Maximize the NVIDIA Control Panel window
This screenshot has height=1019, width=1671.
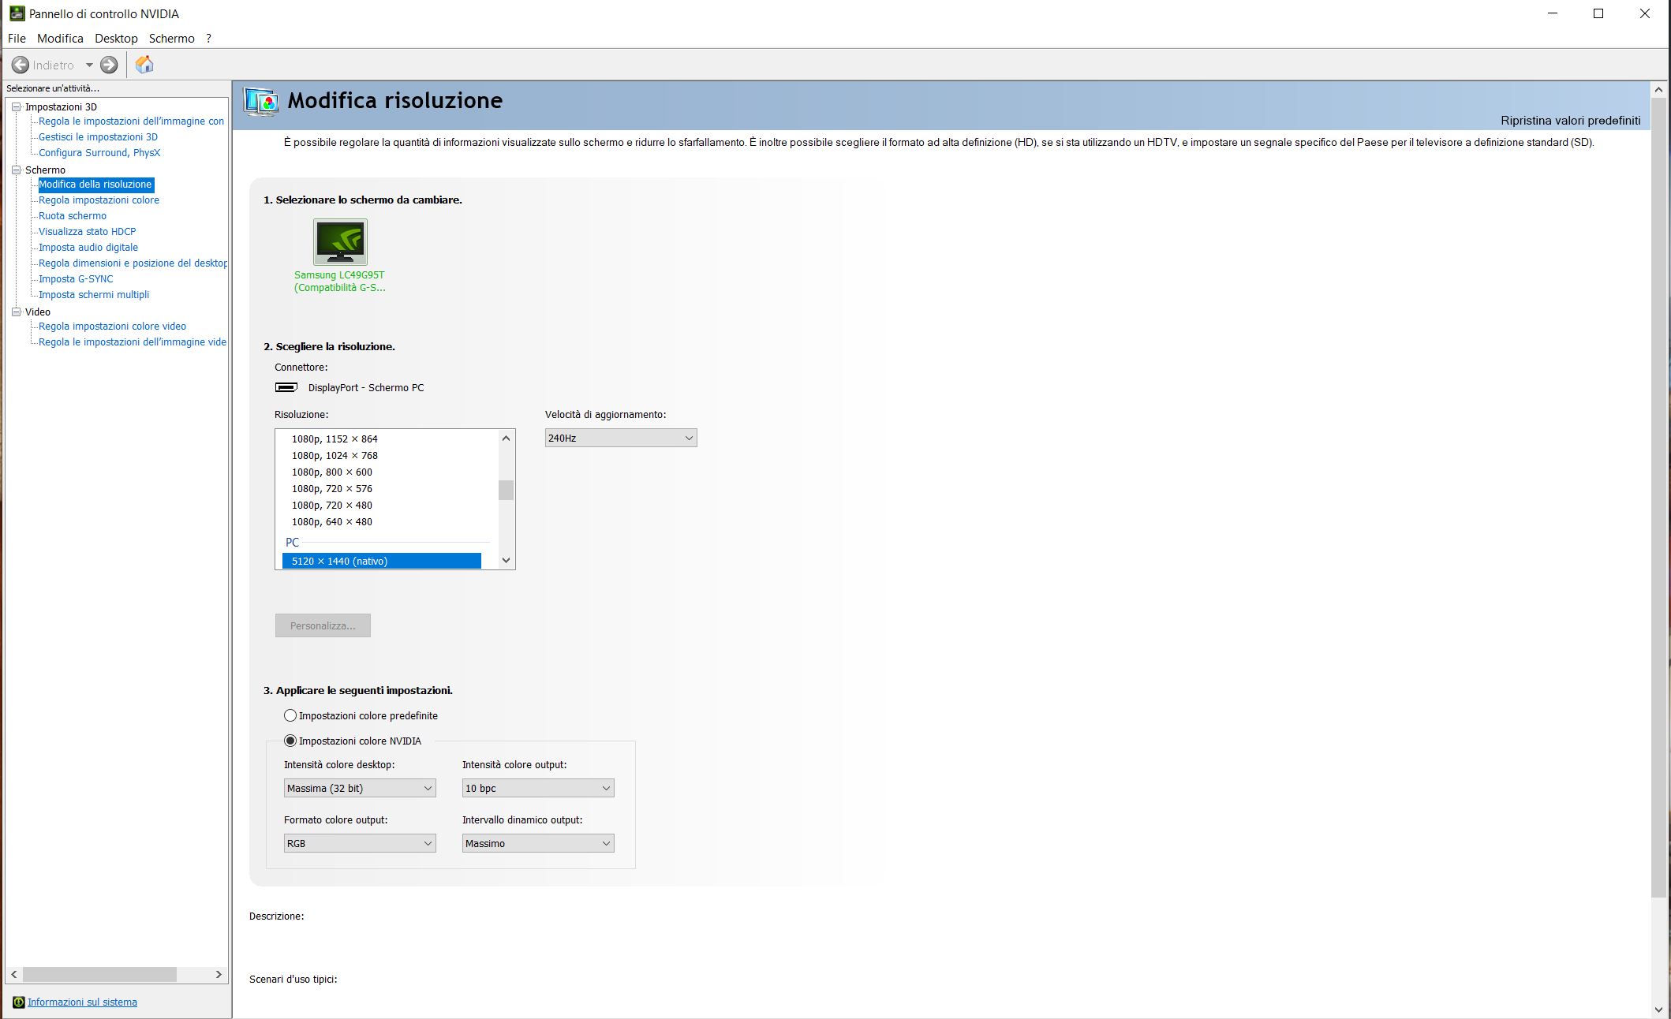point(1598,13)
